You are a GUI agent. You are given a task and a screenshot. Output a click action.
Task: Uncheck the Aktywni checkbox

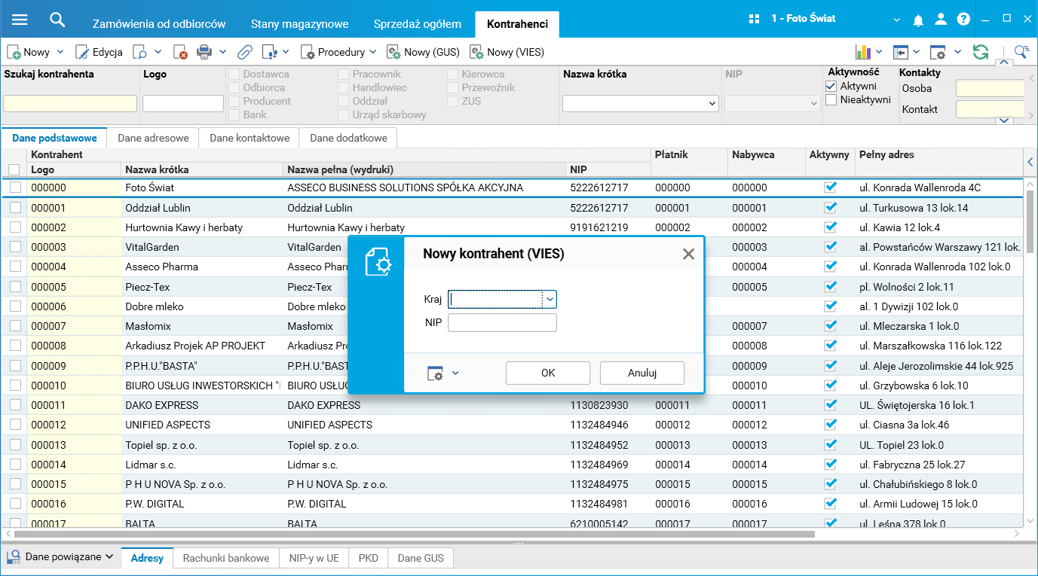point(831,87)
